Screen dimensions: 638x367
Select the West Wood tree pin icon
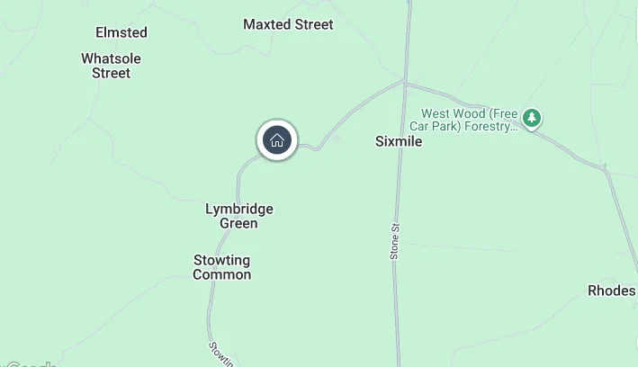pos(532,119)
